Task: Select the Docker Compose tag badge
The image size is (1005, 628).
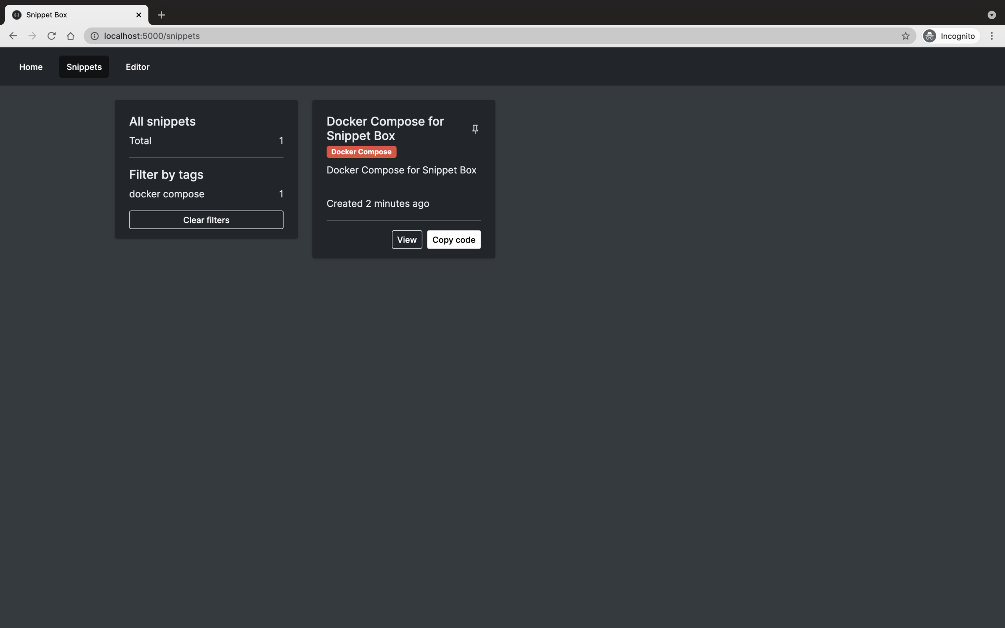Action: coord(360,152)
